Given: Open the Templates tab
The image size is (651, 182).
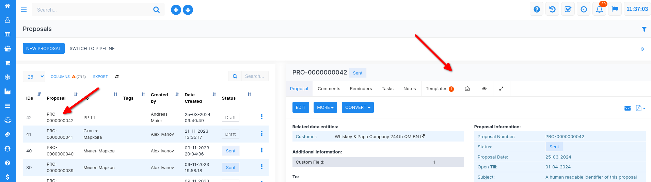Looking at the screenshot, I should [439, 89].
